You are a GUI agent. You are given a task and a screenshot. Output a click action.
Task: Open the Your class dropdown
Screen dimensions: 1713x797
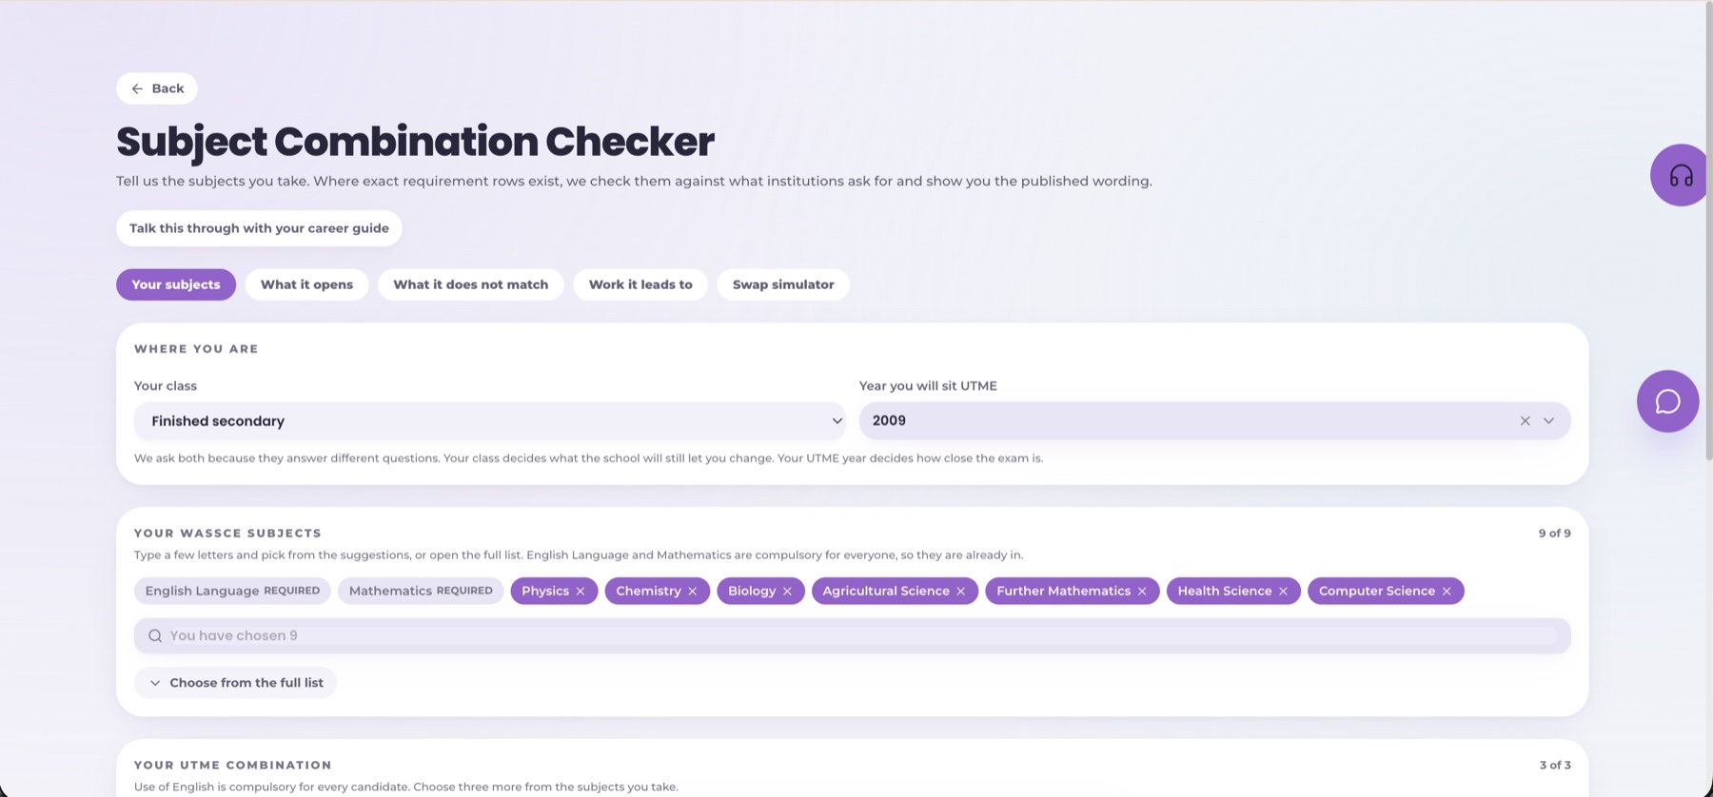click(489, 420)
